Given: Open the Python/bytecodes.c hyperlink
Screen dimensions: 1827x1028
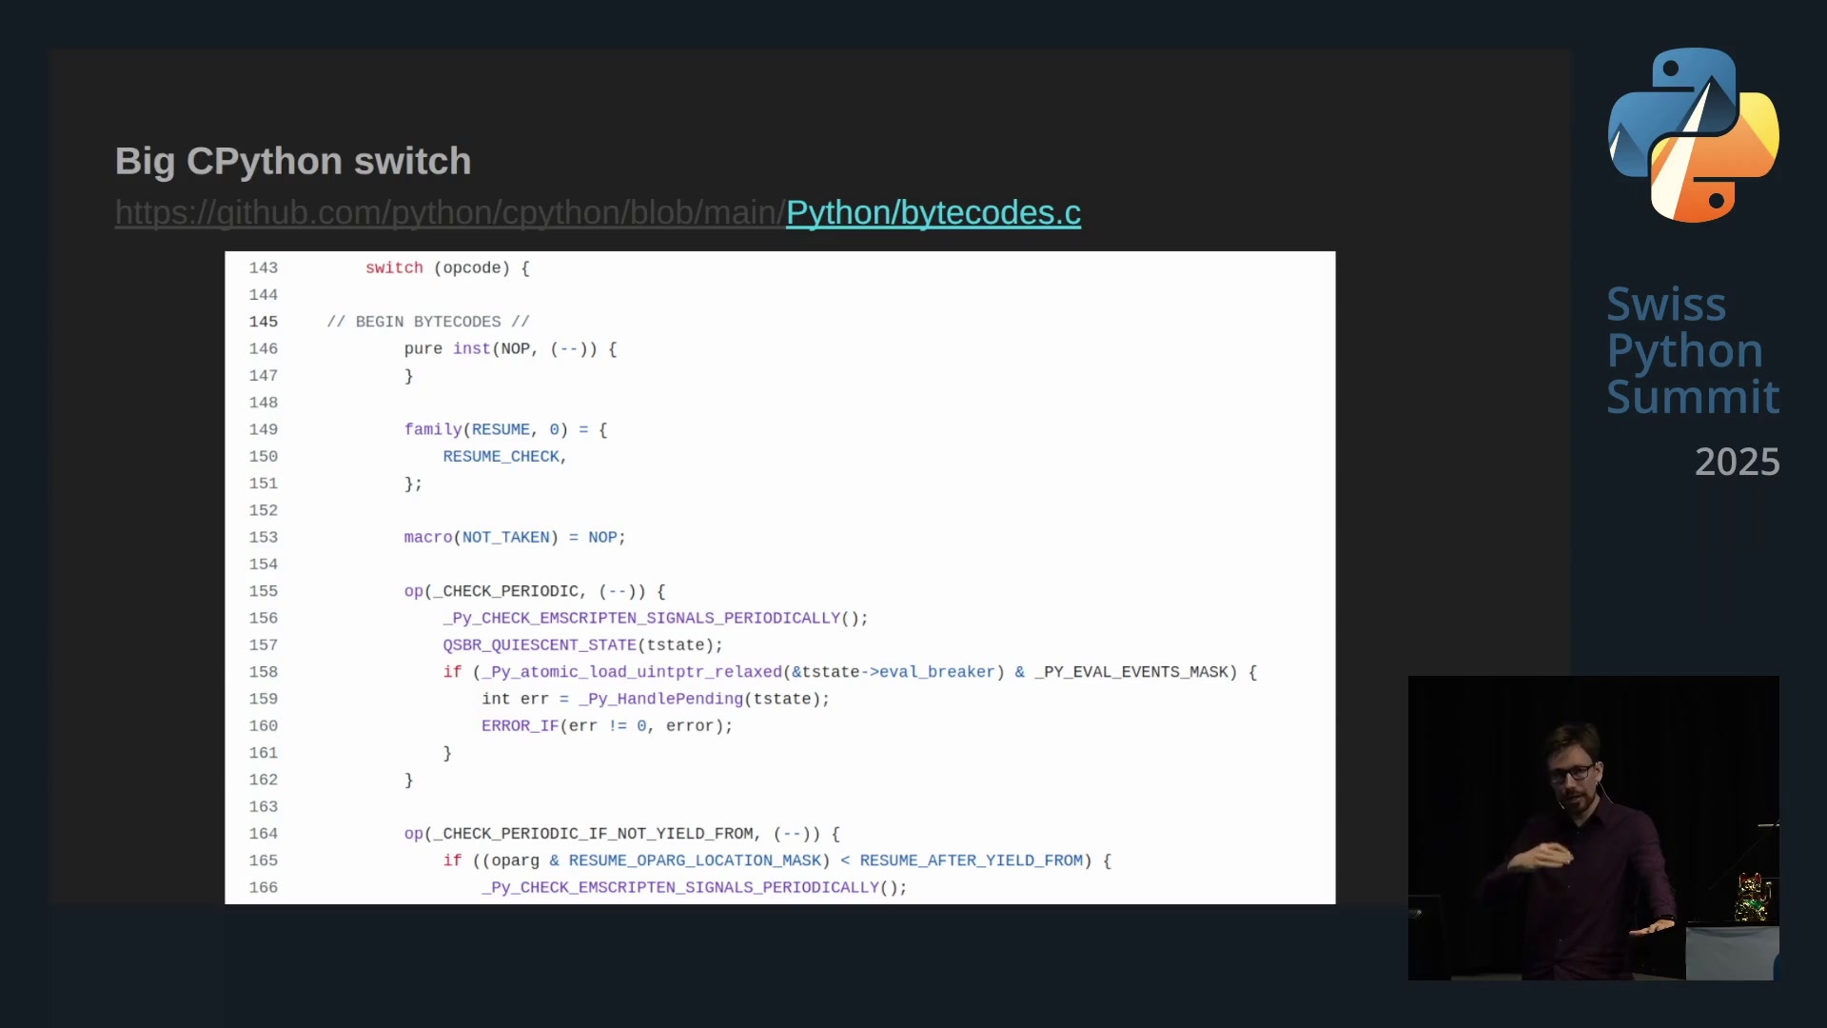Looking at the screenshot, I should (933, 213).
